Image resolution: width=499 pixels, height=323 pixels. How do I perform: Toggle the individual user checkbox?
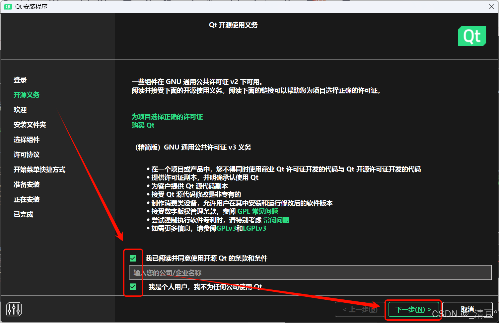133,286
